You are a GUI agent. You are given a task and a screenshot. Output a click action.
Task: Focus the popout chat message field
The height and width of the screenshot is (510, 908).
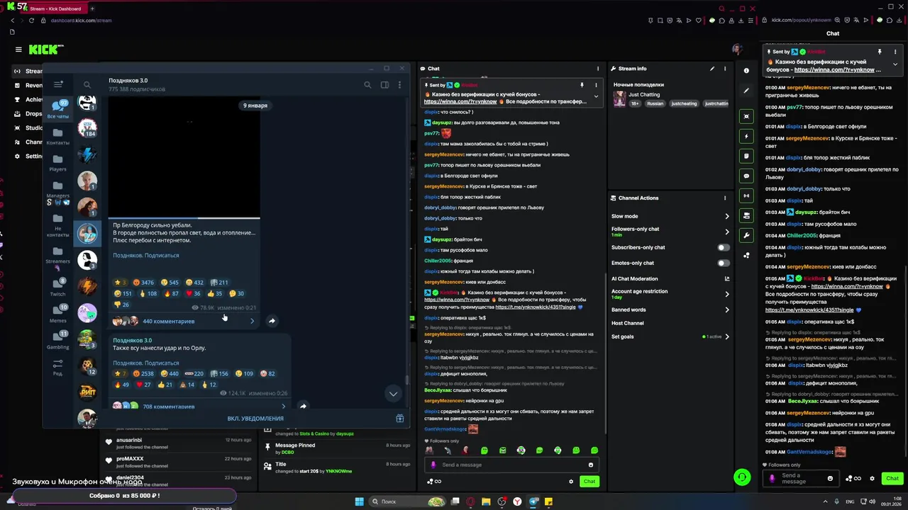802,478
